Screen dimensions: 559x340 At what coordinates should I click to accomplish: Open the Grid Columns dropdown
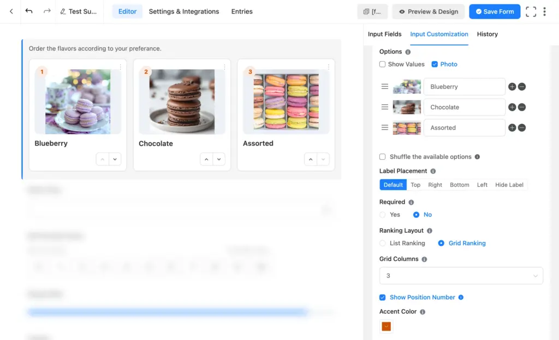[x=461, y=276]
